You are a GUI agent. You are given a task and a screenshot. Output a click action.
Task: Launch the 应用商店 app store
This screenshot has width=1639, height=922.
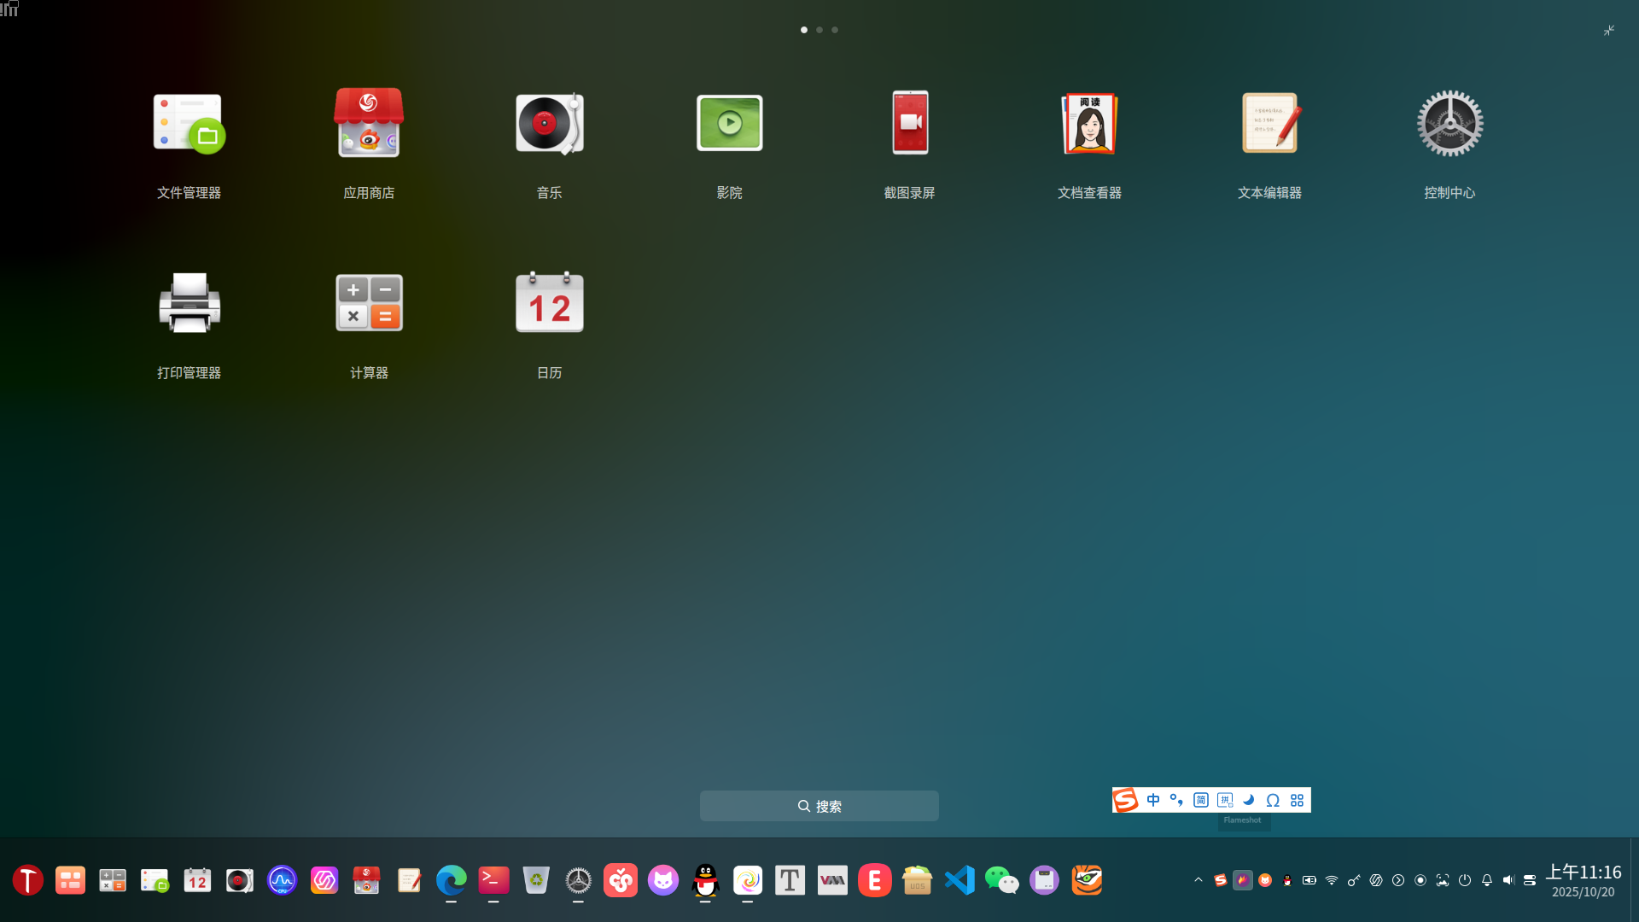tap(369, 124)
